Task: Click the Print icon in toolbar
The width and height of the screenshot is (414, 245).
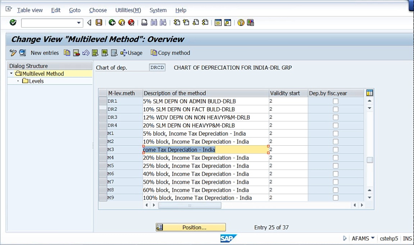Action: pos(144,23)
